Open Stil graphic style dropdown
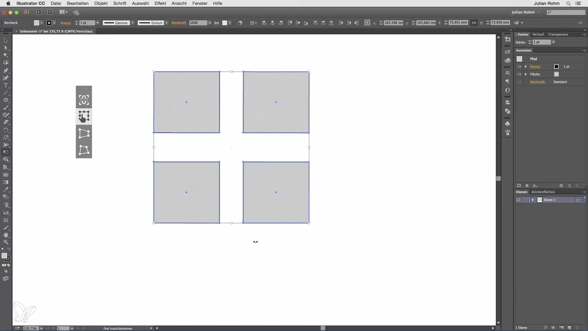 click(230, 23)
